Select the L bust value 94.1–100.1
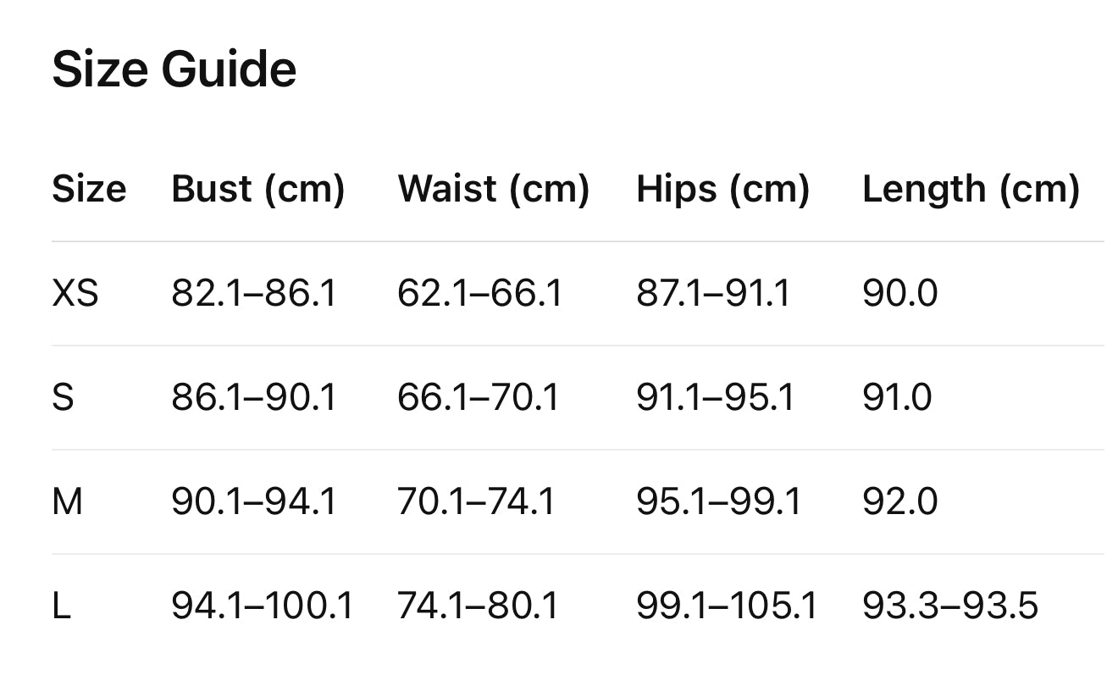1118x686 pixels. pos(262,606)
